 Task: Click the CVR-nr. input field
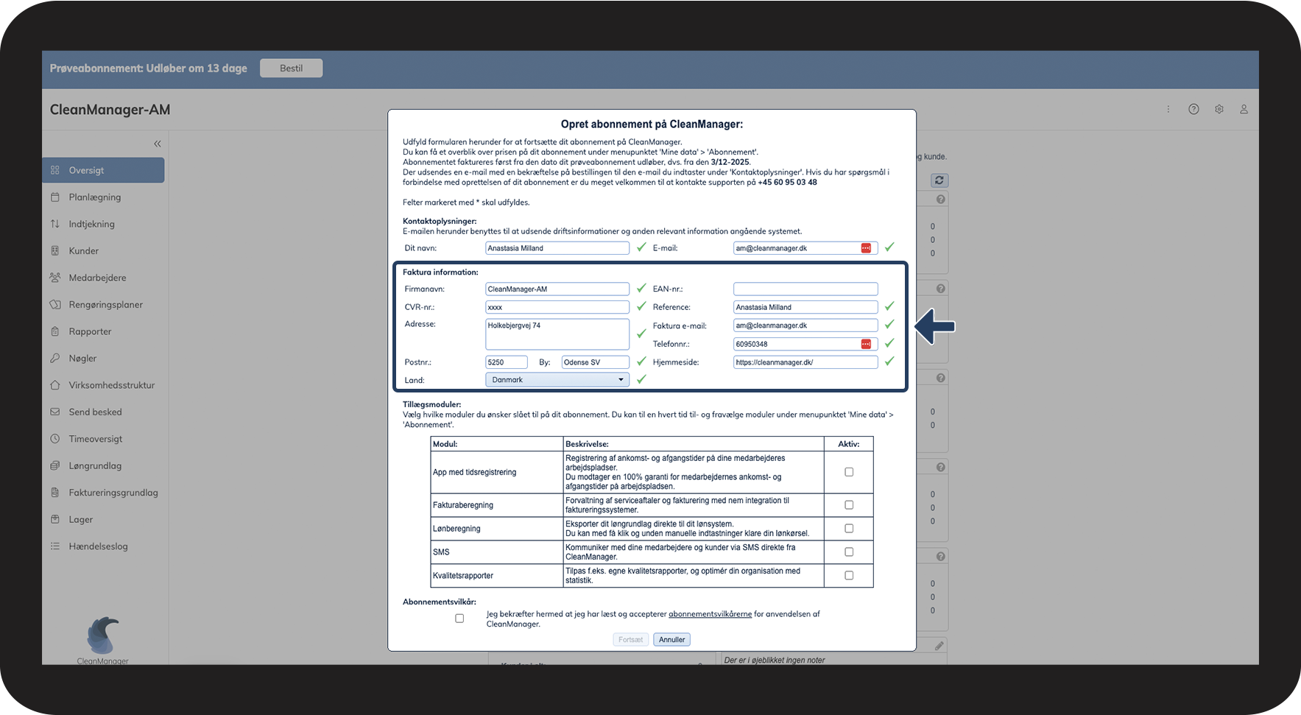557,307
